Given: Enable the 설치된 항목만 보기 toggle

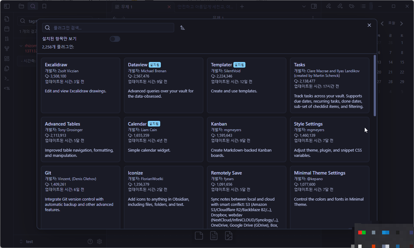Looking at the screenshot, I should tap(115, 39).
